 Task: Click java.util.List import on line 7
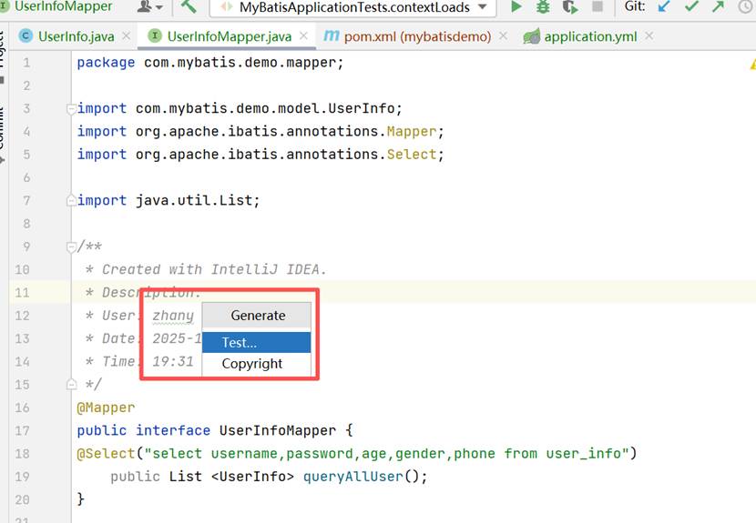197,200
